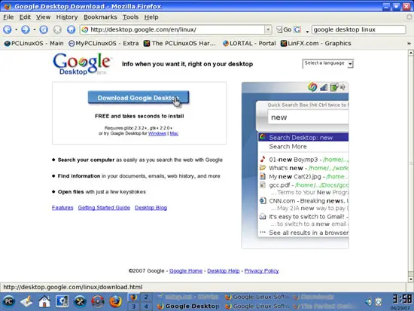The image size is (414, 311).
Task: Open the Edit menu
Action: [25, 17]
